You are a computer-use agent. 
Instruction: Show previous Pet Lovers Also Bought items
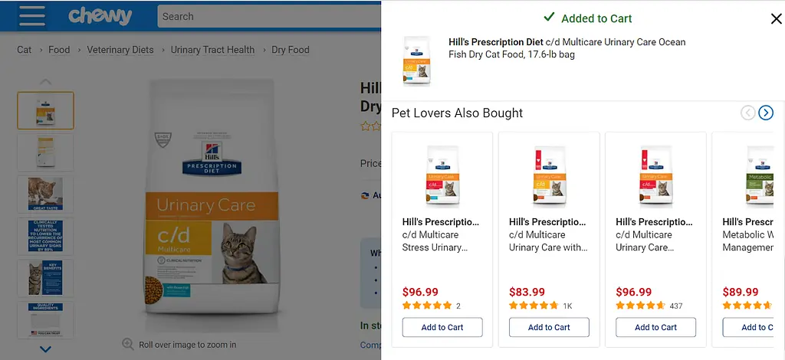click(x=747, y=113)
